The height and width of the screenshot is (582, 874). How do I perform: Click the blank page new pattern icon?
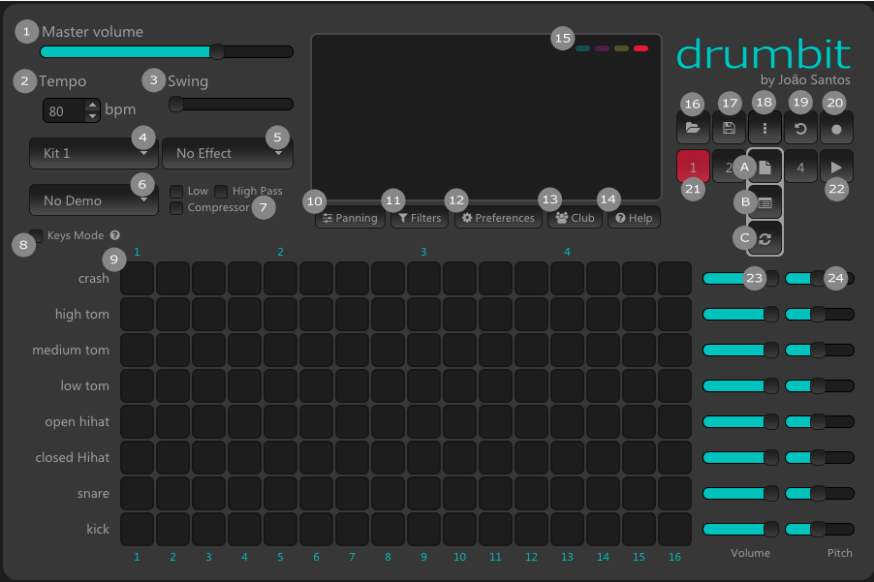point(765,168)
